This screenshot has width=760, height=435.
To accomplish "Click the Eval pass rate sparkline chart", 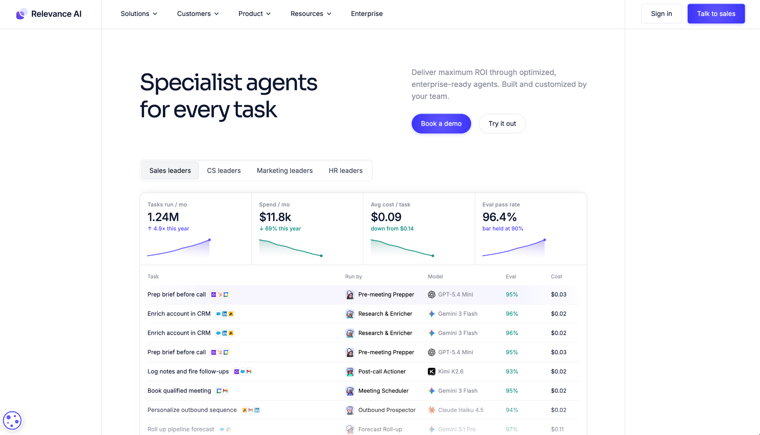I will click(514, 248).
